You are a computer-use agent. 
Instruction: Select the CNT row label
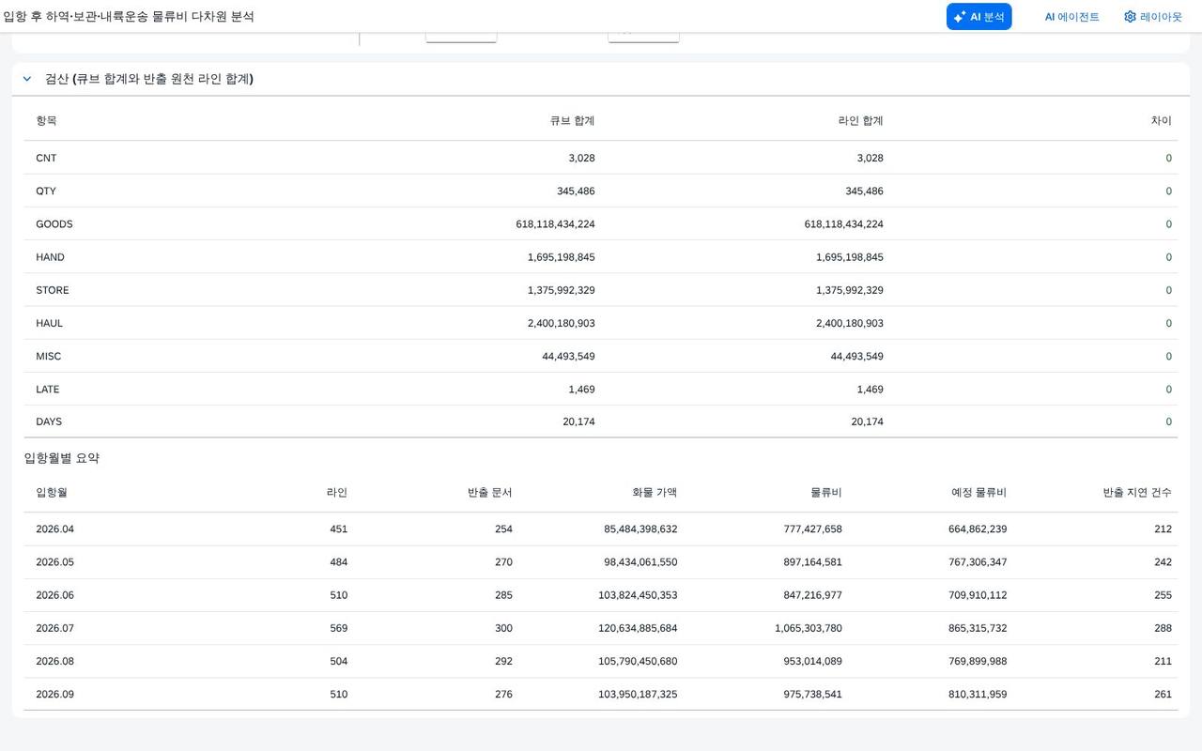click(46, 158)
